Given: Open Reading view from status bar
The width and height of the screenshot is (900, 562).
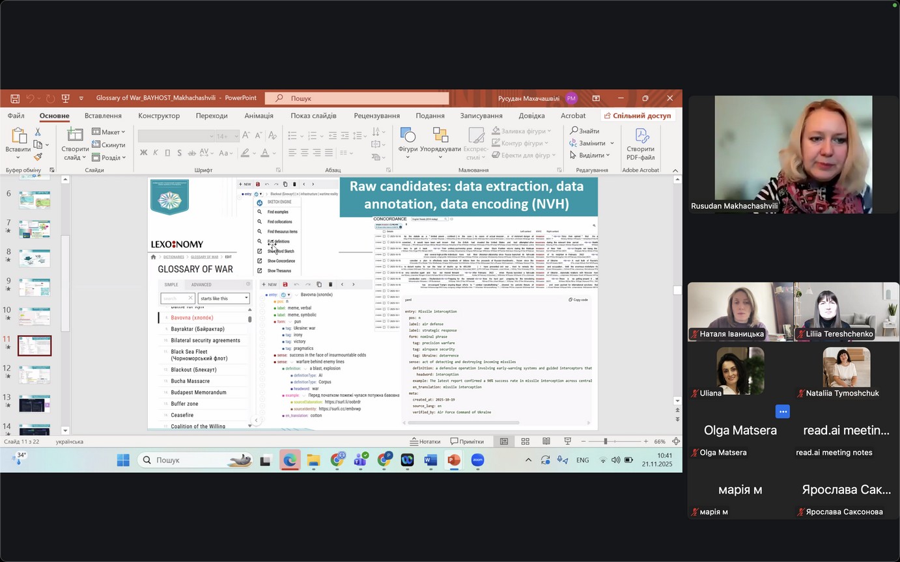Looking at the screenshot, I should pos(546,442).
